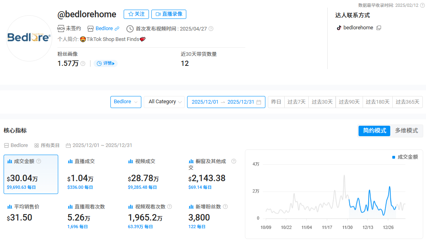Open the 直播录像 live recordings

[168, 14]
